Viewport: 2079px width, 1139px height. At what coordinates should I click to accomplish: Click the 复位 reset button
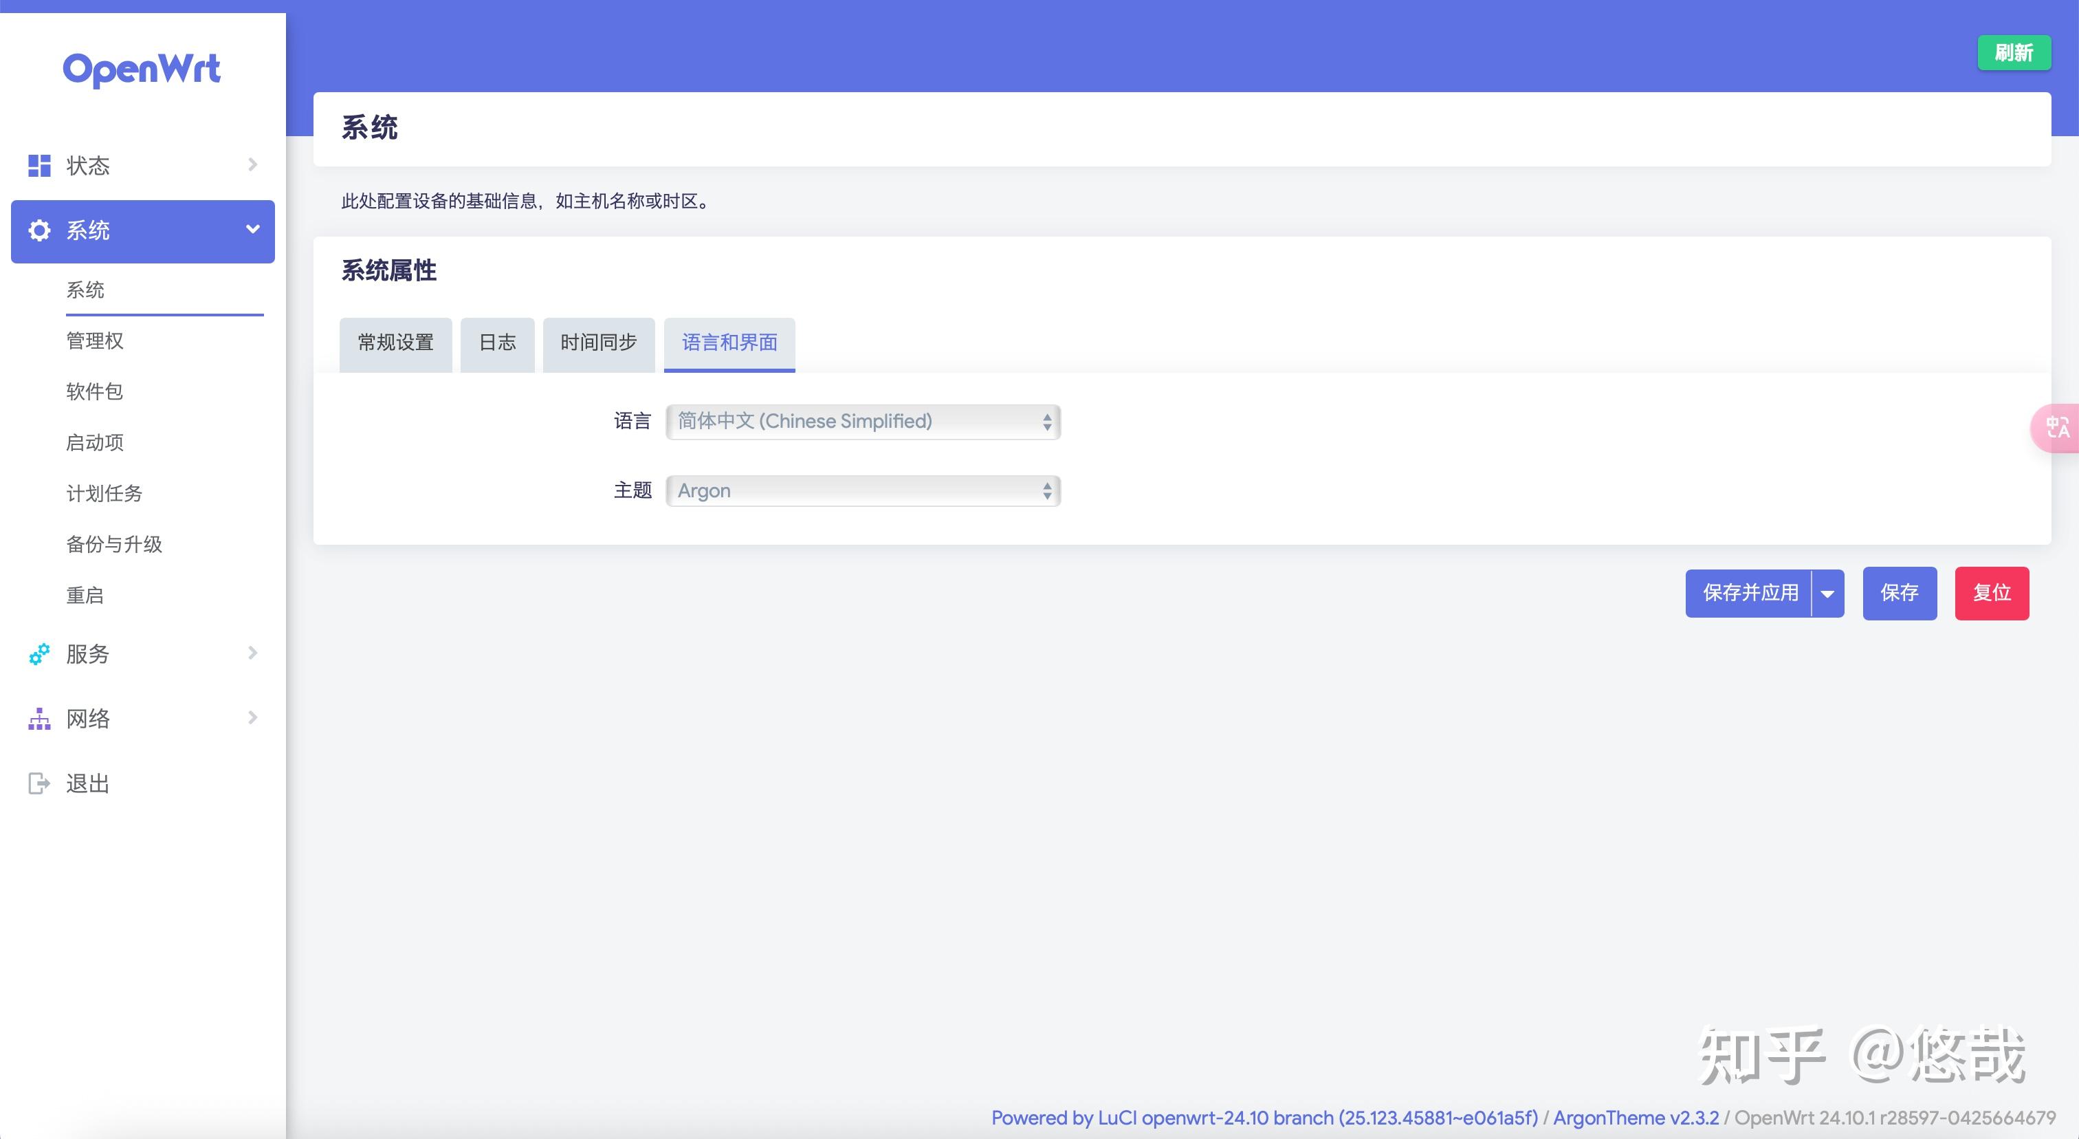tap(1992, 594)
